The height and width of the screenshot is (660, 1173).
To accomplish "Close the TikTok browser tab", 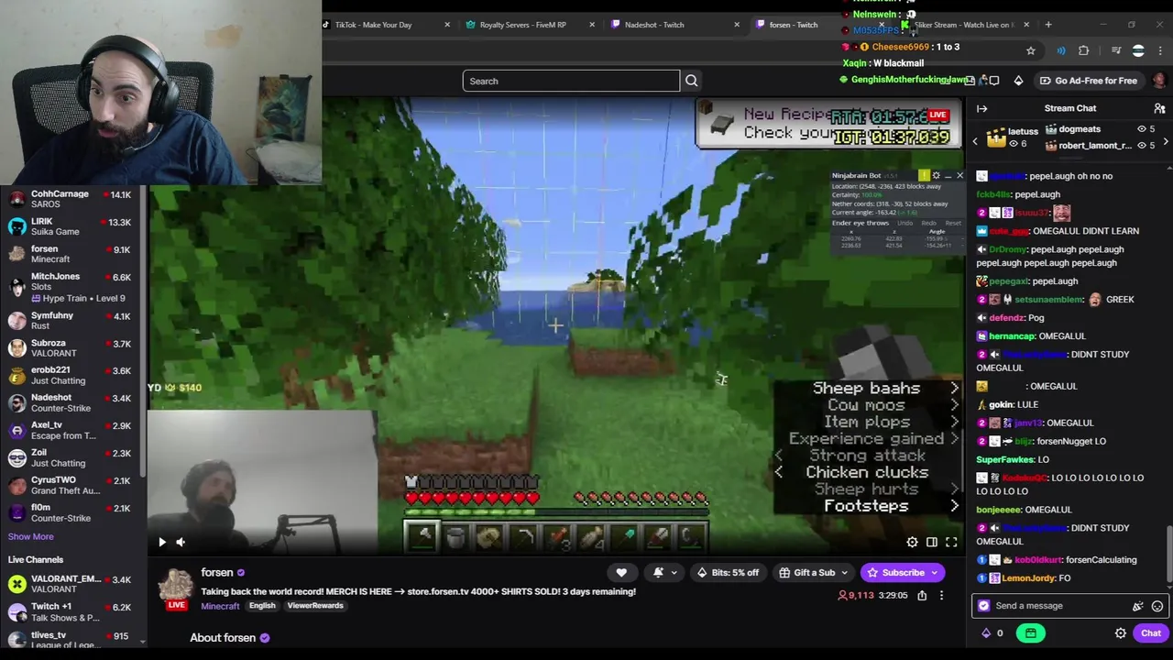I will tap(447, 25).
